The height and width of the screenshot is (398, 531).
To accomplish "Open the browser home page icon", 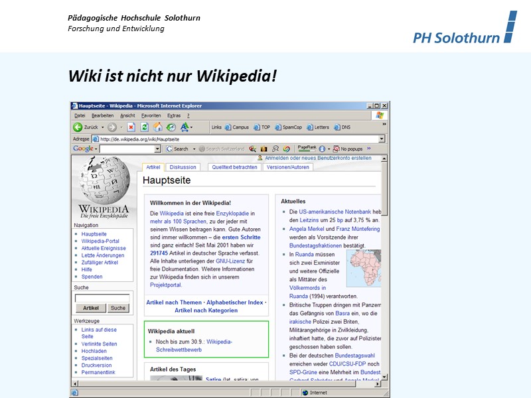I will (157, 126).
